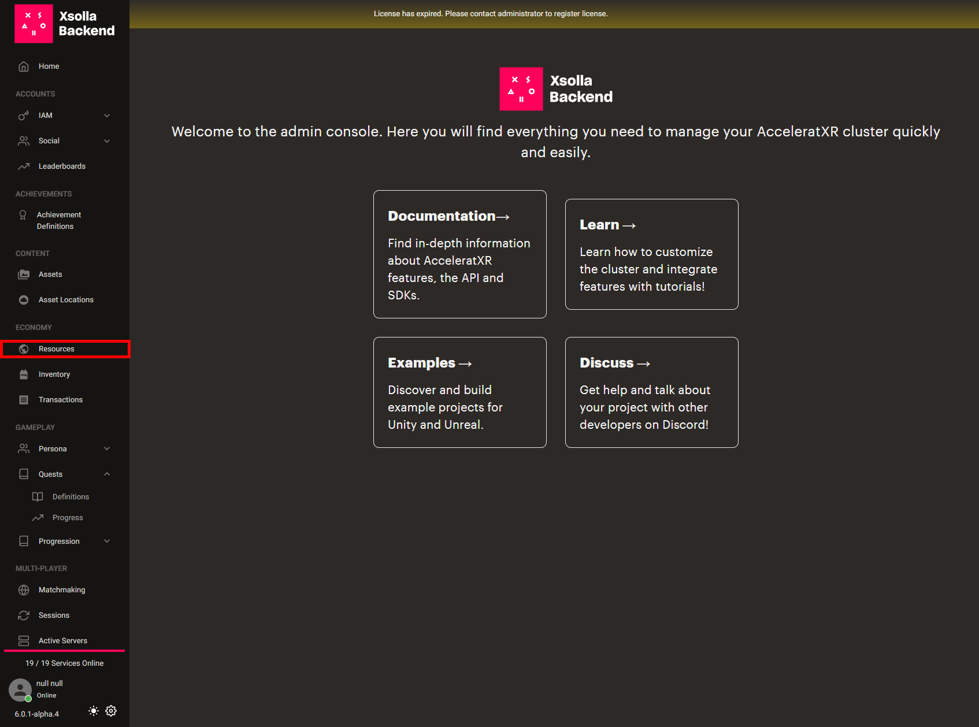This screenshot has width=979, height=727.
Task: Click the Transactions list icon
Action: [x=24, y=400]
